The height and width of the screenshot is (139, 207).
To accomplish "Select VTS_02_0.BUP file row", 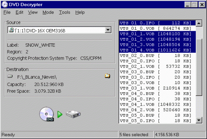I will click(x=157, y=55).
